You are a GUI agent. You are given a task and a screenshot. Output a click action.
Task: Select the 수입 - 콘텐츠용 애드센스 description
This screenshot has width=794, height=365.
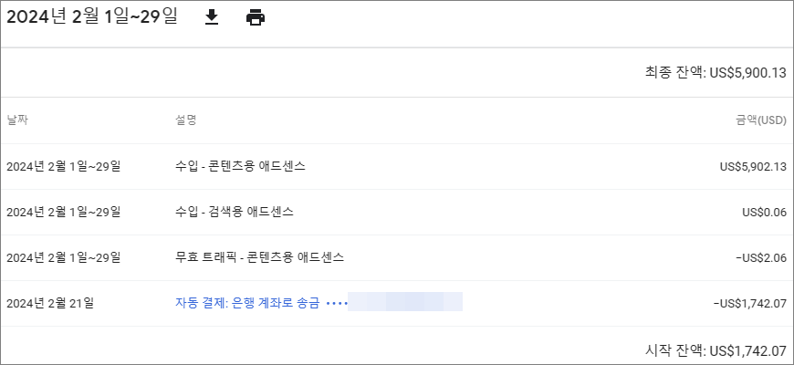coord(240,166)
